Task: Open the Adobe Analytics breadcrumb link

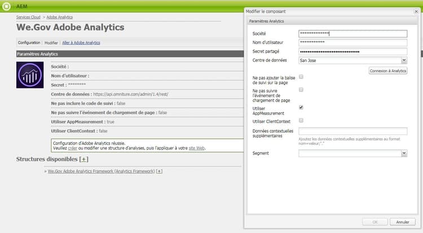Action: [60, 17]
